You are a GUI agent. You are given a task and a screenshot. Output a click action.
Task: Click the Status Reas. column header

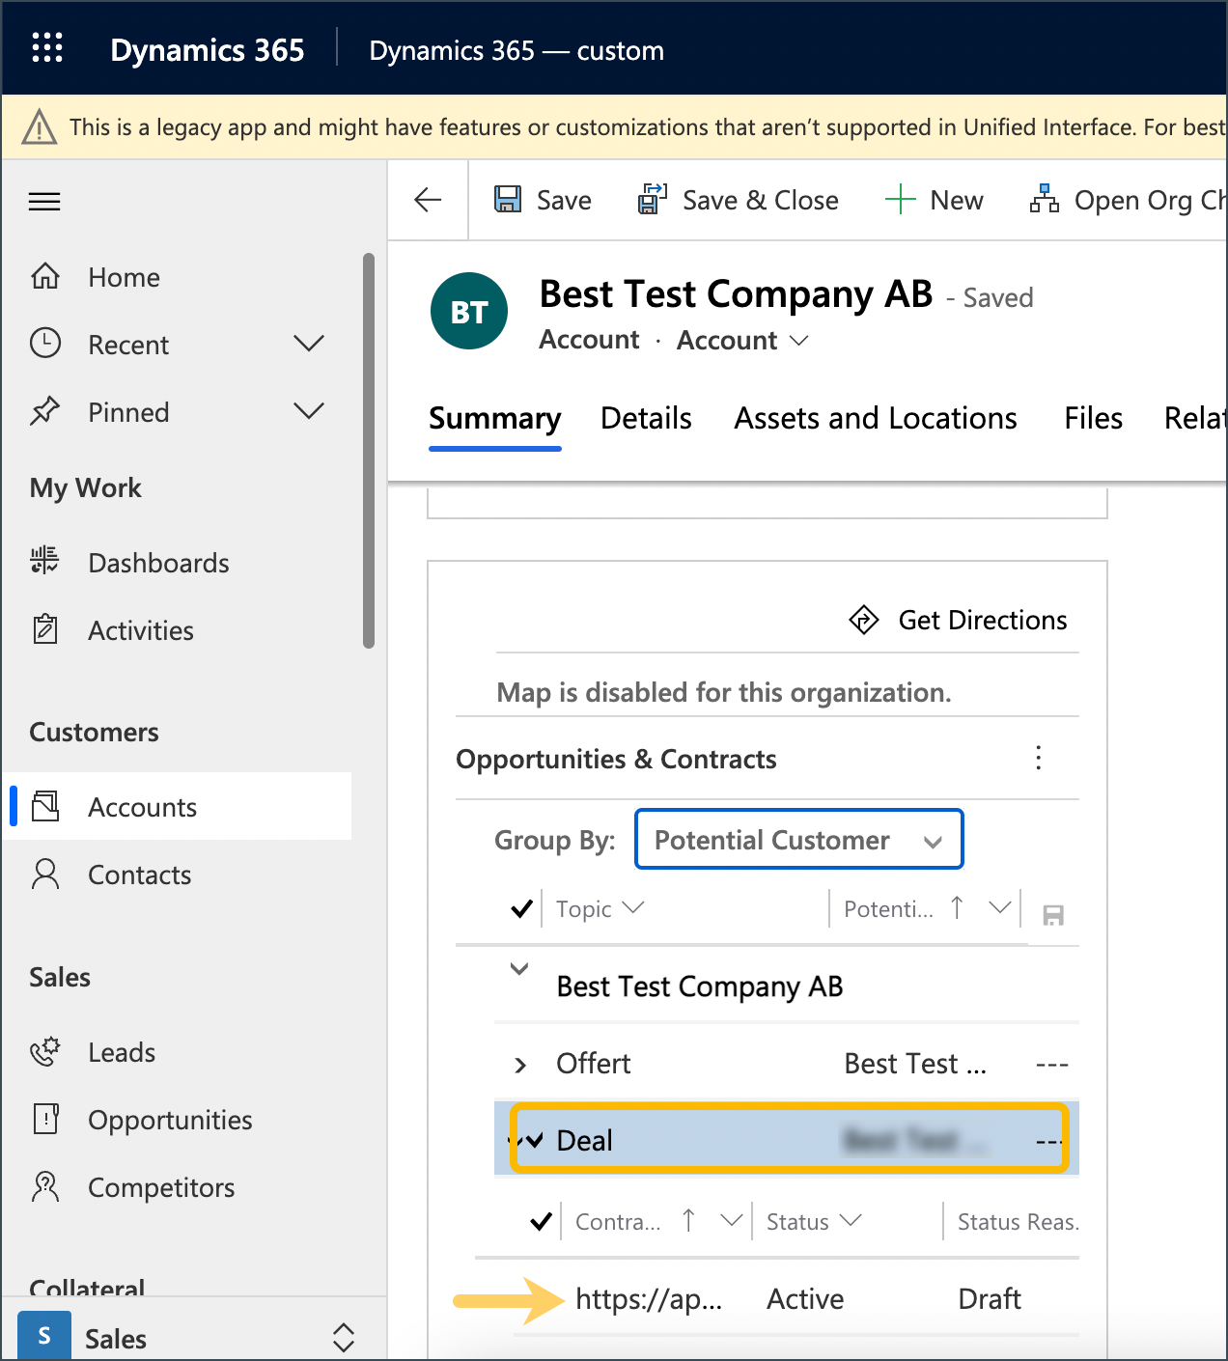click(x=1018, y=1221)
